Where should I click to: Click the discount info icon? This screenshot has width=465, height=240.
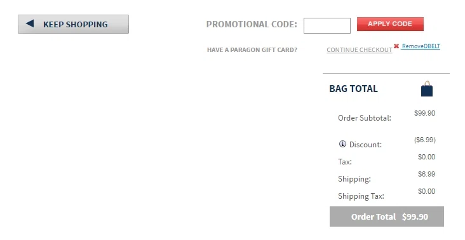342,144
